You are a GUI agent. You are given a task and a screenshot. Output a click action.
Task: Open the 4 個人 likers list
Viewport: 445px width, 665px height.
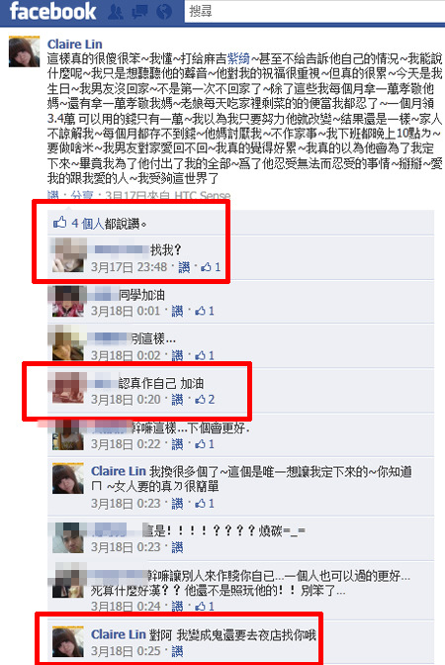coord(88,223)
